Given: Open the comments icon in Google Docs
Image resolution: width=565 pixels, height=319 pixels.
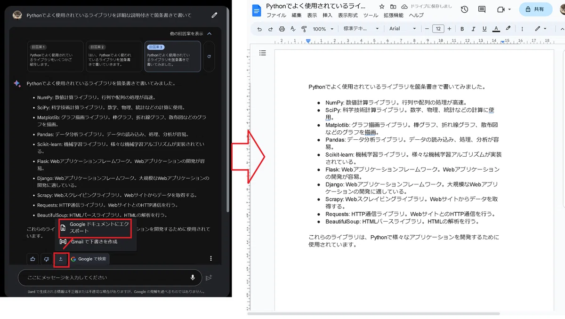Looking at the screenshot, I should coord(482,9).
